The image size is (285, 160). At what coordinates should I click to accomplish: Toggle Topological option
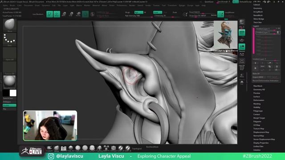(137, 149)
